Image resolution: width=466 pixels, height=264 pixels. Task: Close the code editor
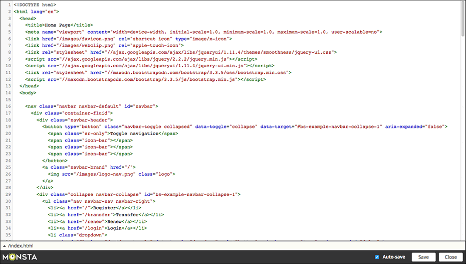(x=450, y=257)
